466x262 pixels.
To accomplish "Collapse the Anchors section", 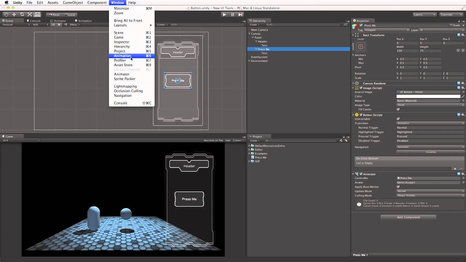I will click(353, 55).
